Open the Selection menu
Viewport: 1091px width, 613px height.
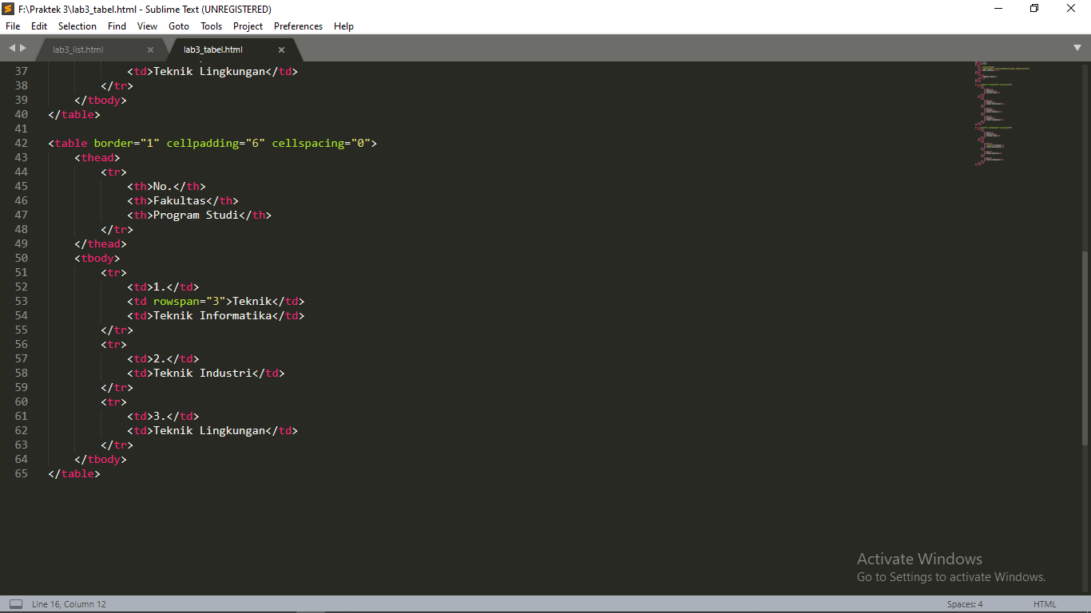coord(77,26)
